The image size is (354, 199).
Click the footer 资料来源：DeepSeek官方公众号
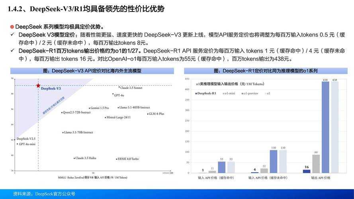[x=44, y=194]
